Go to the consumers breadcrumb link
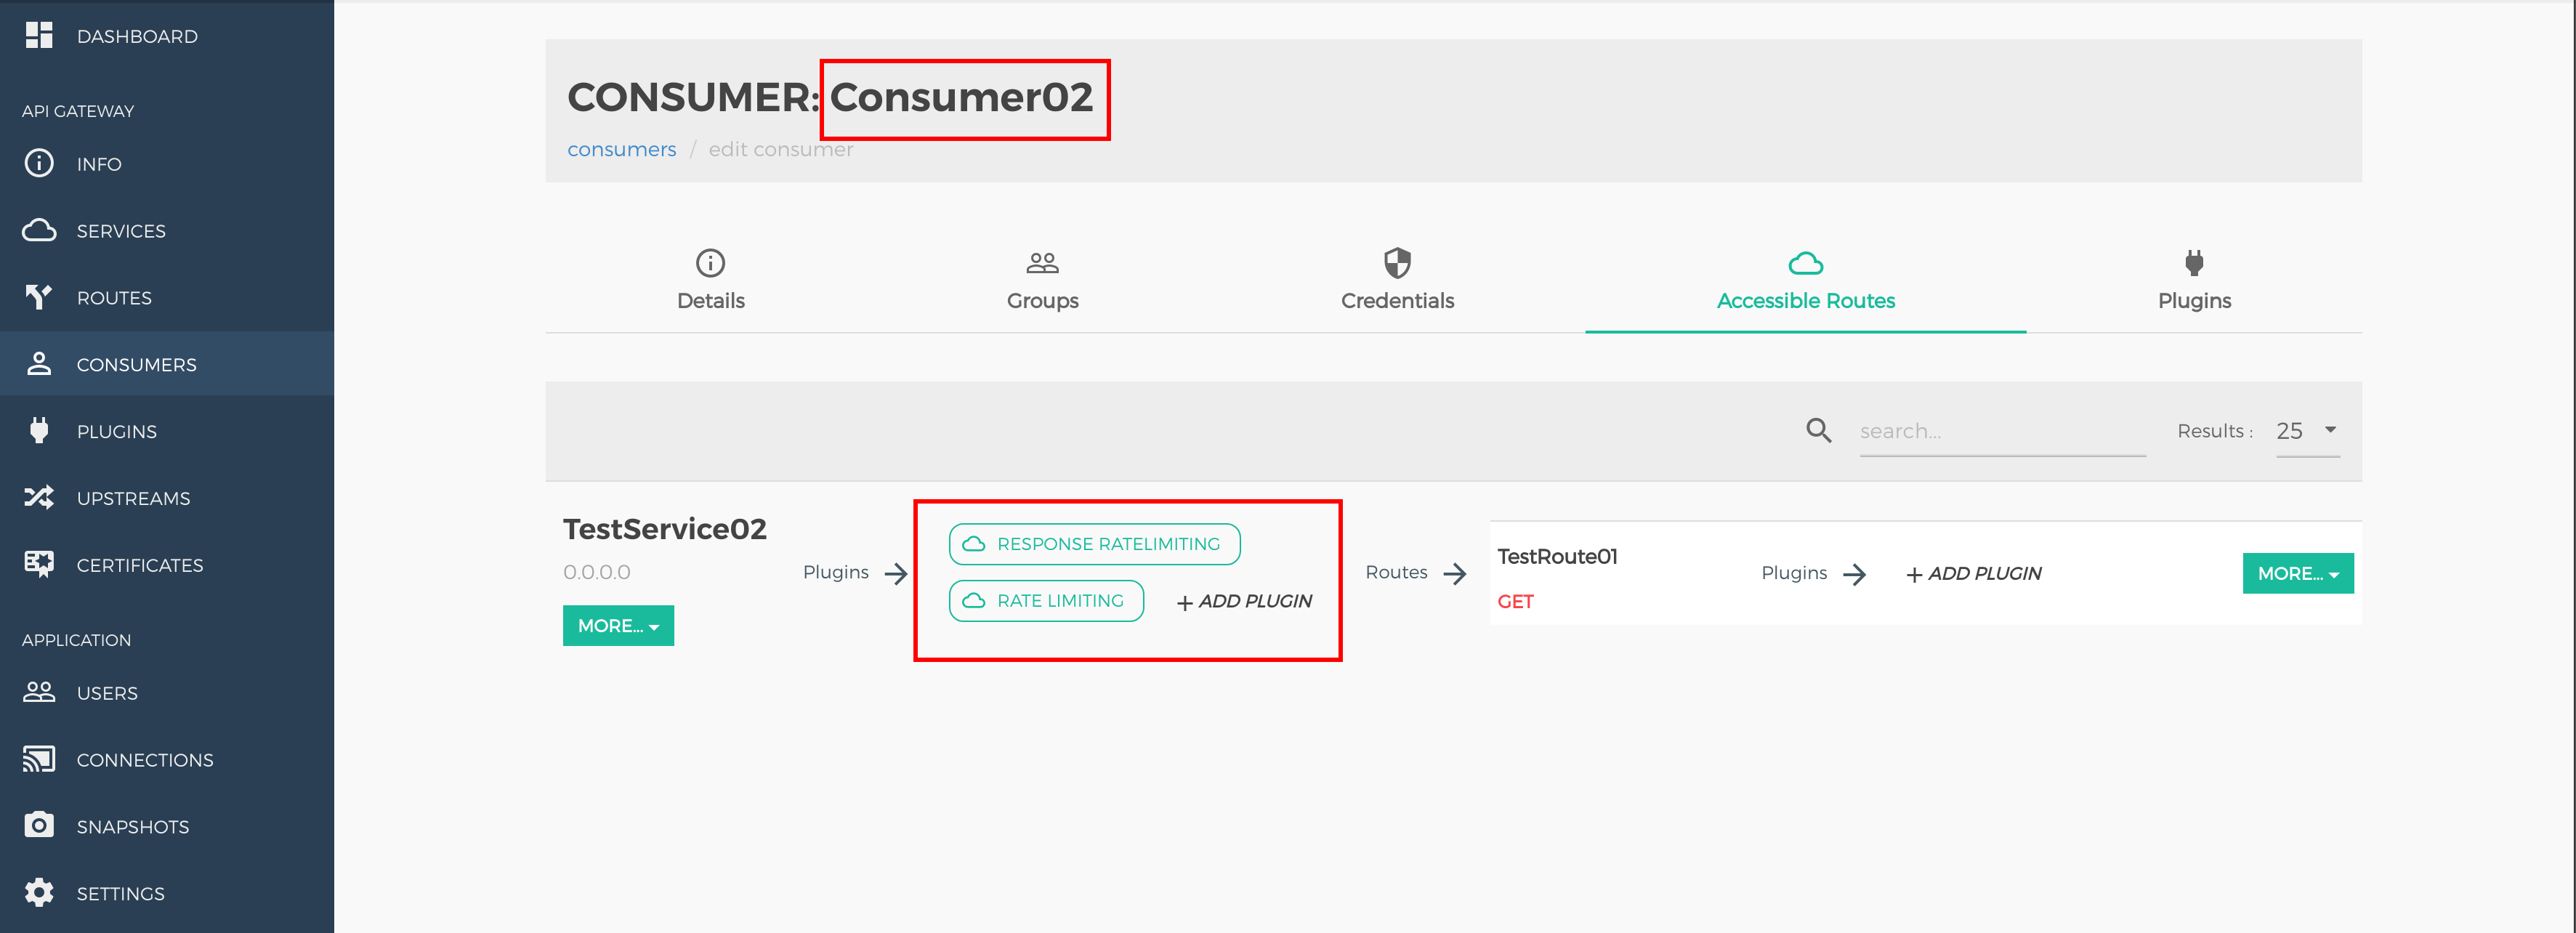 pyautogui.click(x=622, y=149)
